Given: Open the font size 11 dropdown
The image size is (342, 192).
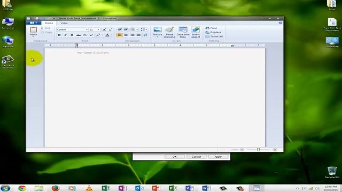Looking at the screenshot, I should 98,29.
